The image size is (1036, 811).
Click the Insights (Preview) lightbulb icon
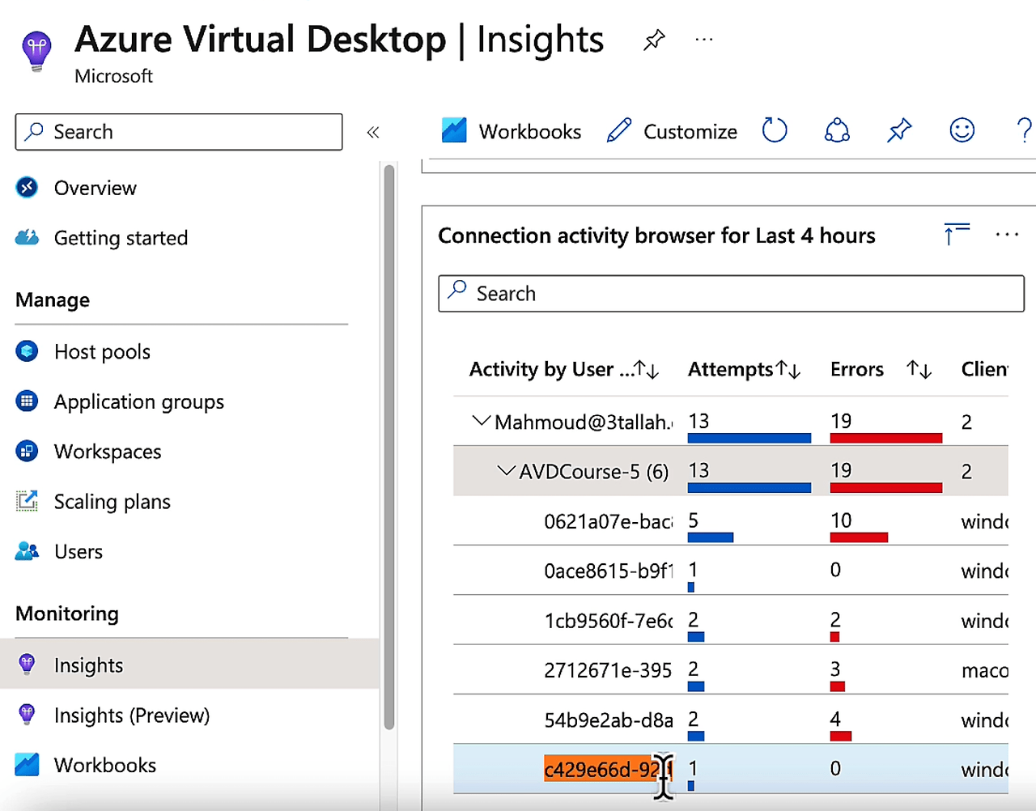coord(27,715)
